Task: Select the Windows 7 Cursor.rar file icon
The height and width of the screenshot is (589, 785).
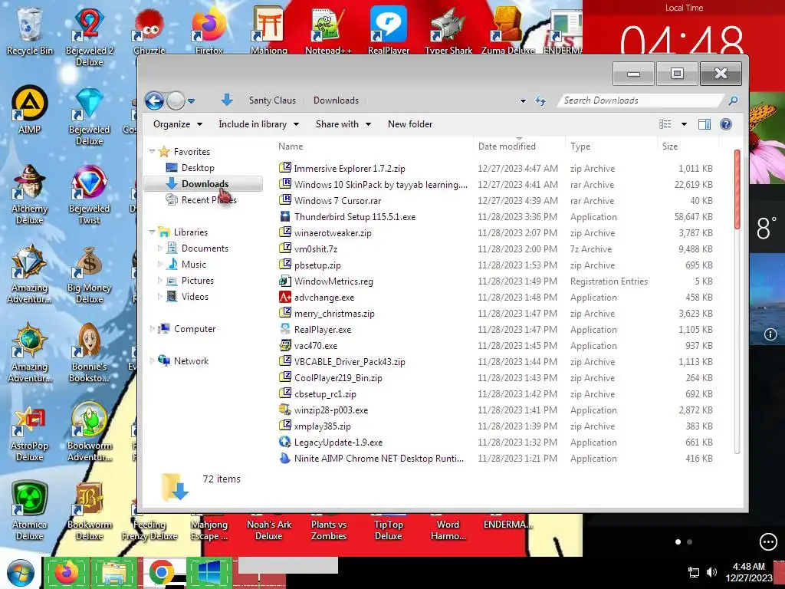Action: (285, 200)
